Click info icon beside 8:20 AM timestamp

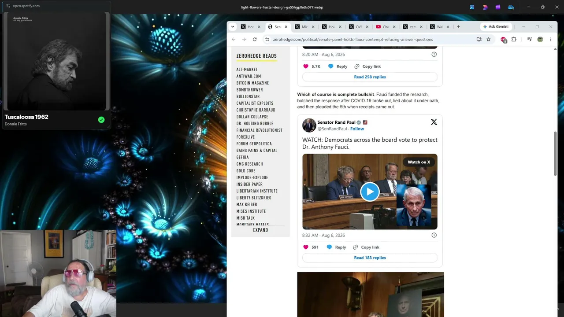[434, 55]
